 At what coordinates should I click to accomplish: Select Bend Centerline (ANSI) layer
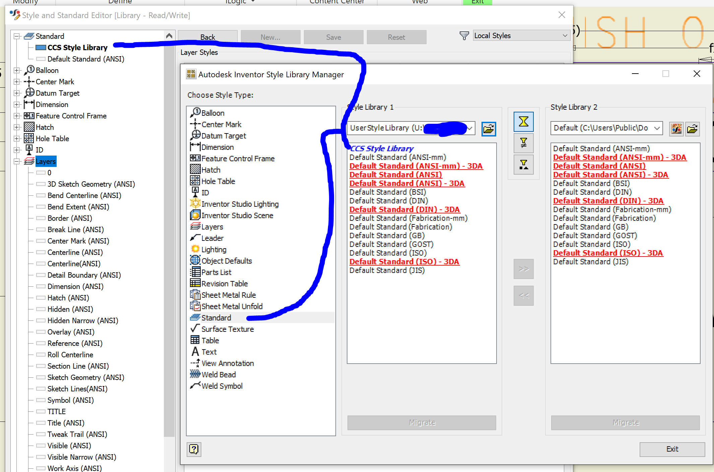[84, 196]
